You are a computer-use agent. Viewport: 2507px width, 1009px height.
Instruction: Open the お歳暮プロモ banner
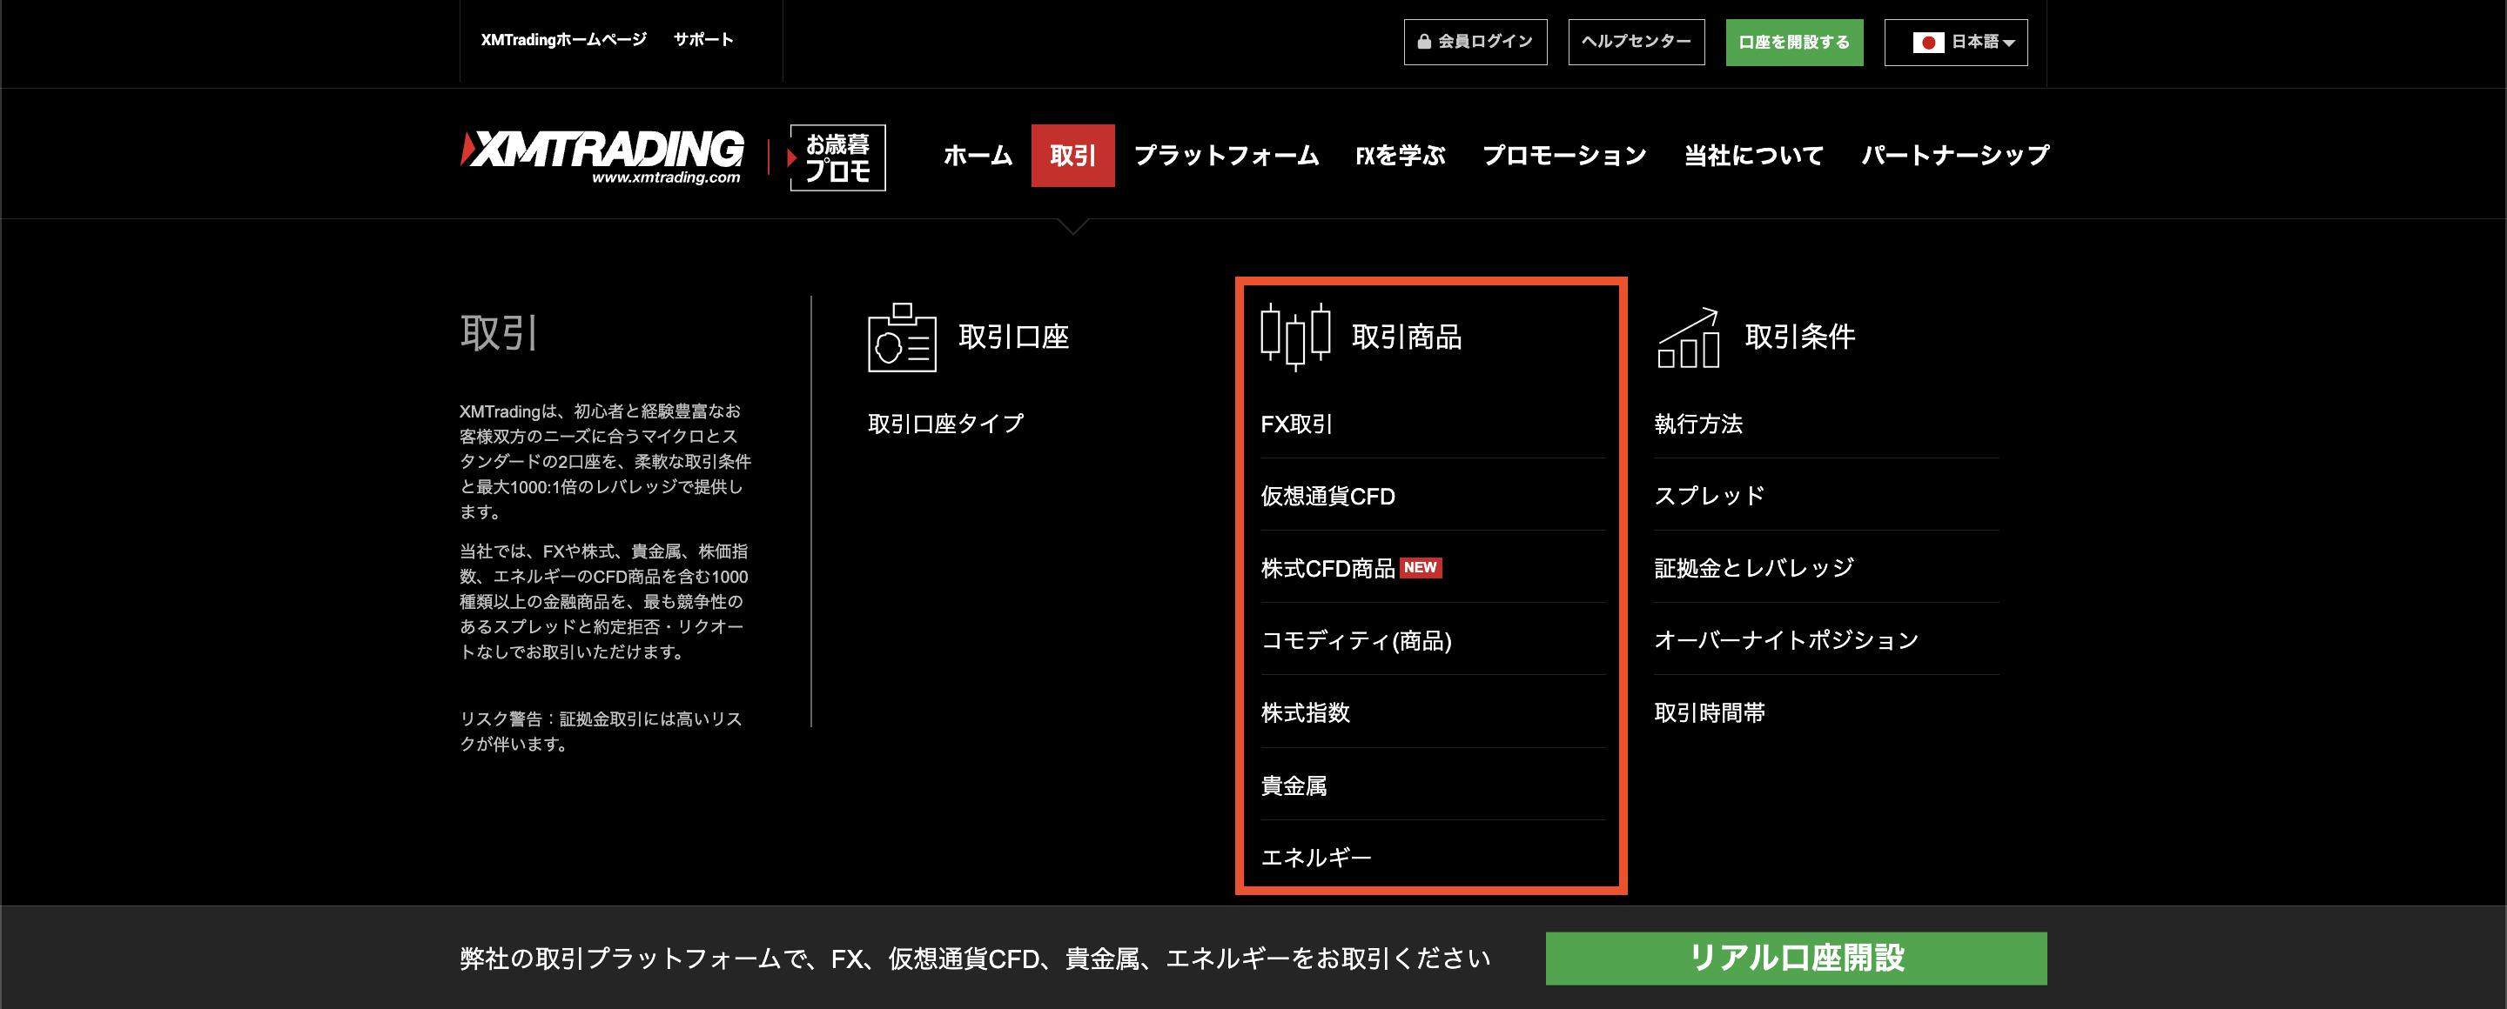pos(837,157)
